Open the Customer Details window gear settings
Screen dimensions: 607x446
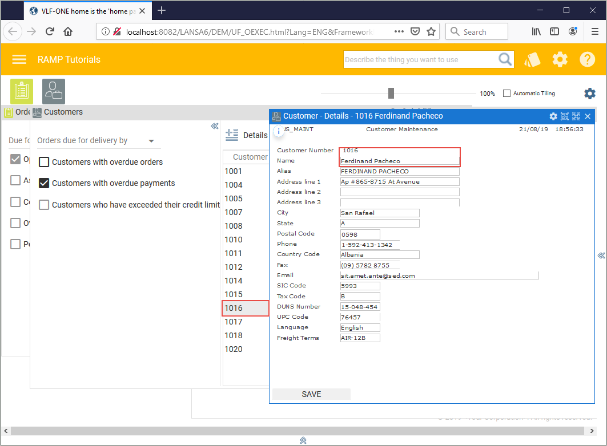(553, 116)
